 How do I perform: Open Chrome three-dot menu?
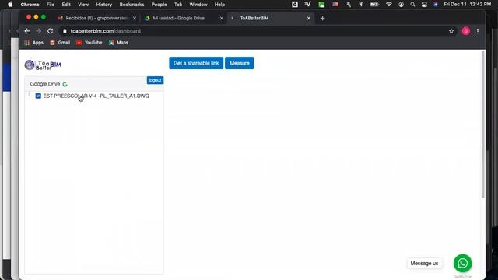[478, 31]
